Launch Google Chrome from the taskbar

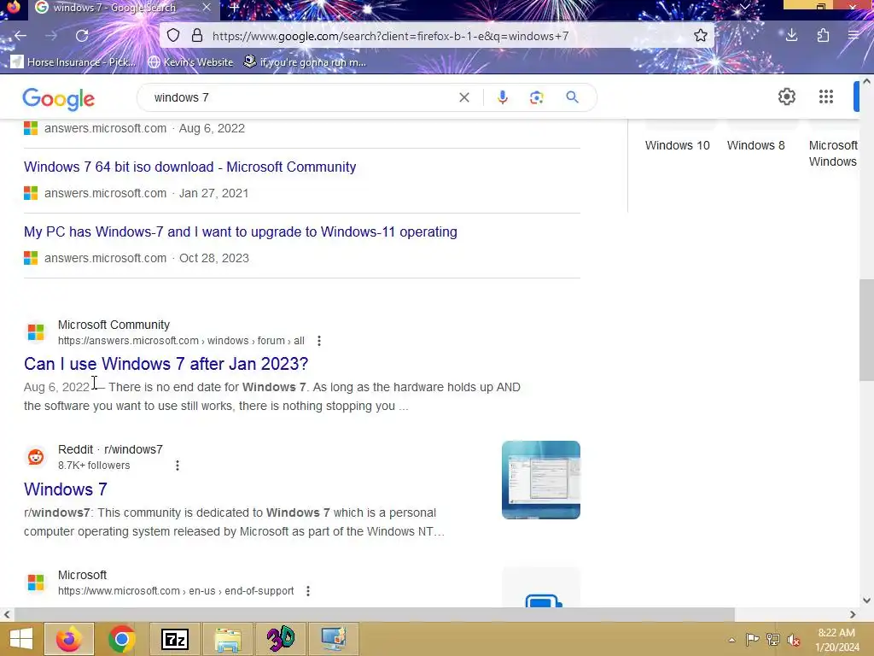(121, 639)
